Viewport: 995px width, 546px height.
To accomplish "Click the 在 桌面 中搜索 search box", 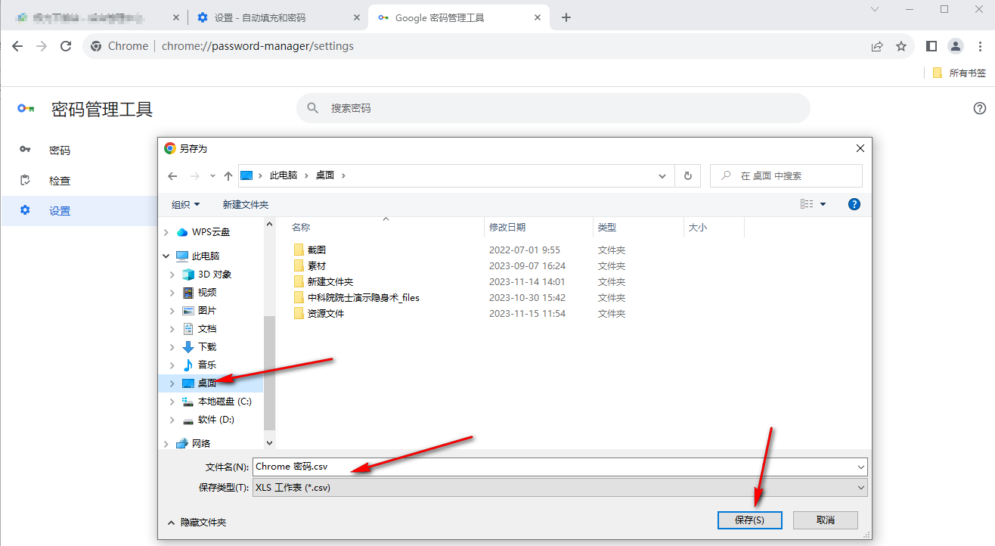I will (x=786, y=175).
